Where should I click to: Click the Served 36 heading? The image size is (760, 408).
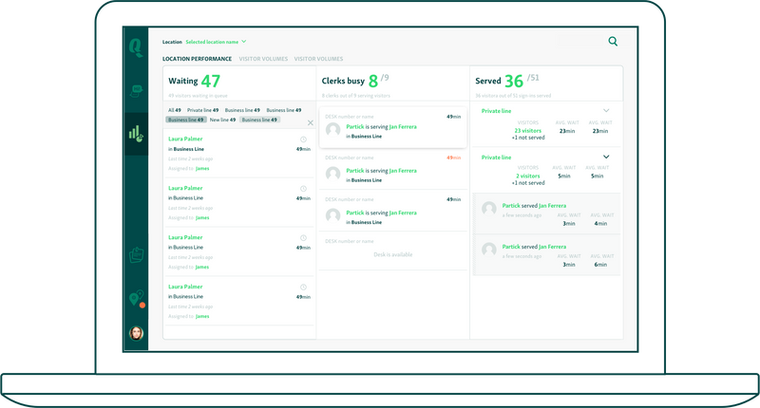500,81
